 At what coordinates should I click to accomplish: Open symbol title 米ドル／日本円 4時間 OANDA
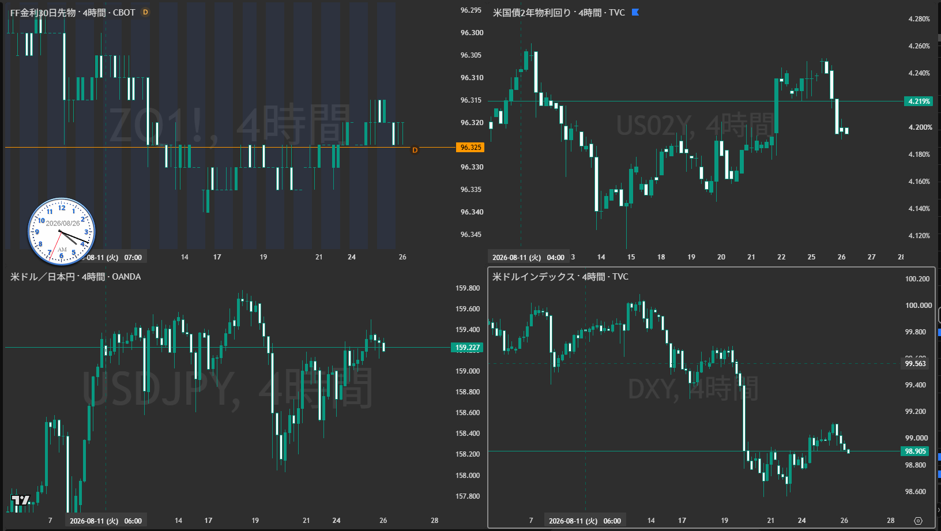pyautogui.click(x=76, y=277)
